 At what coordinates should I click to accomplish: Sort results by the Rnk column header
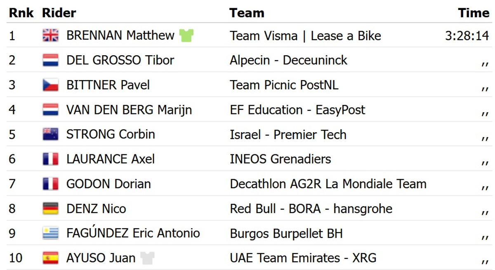click(21, 13)
